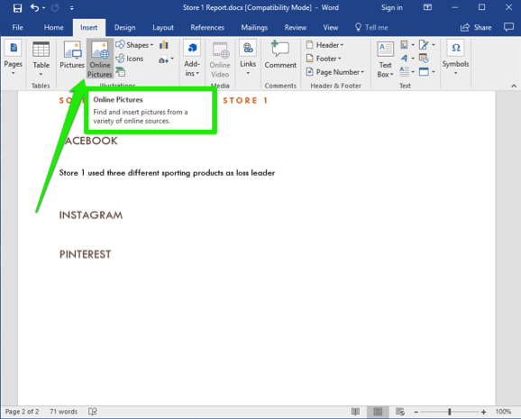The width and height of the screenshot is (521, 419).
Task: Add a Drop Cap
Action: coord(407,71)
